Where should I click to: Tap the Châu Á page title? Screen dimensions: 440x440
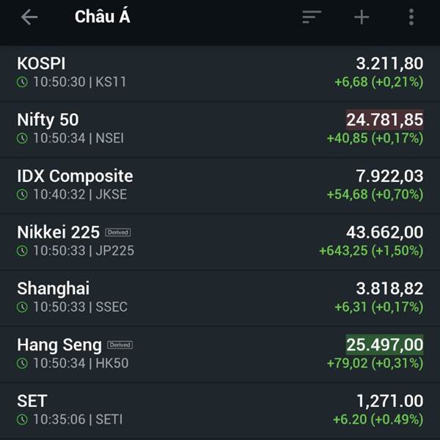pos(103,16)
